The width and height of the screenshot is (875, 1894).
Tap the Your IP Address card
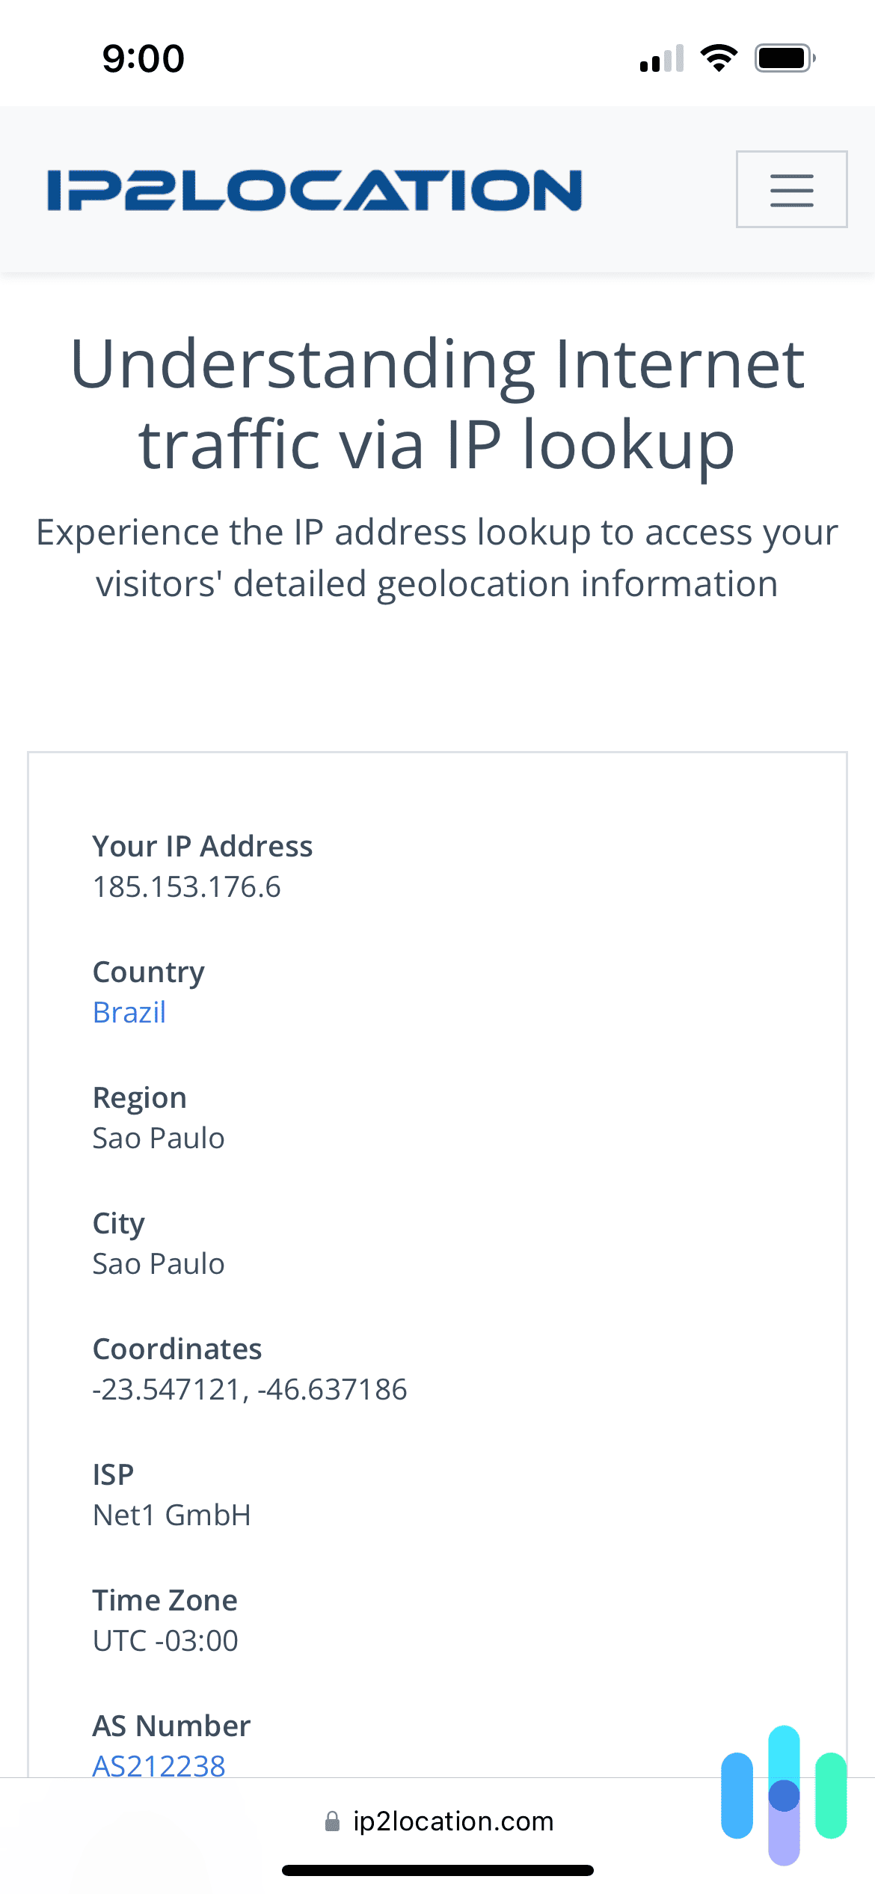pyautogui.click(x=203, y=846)
